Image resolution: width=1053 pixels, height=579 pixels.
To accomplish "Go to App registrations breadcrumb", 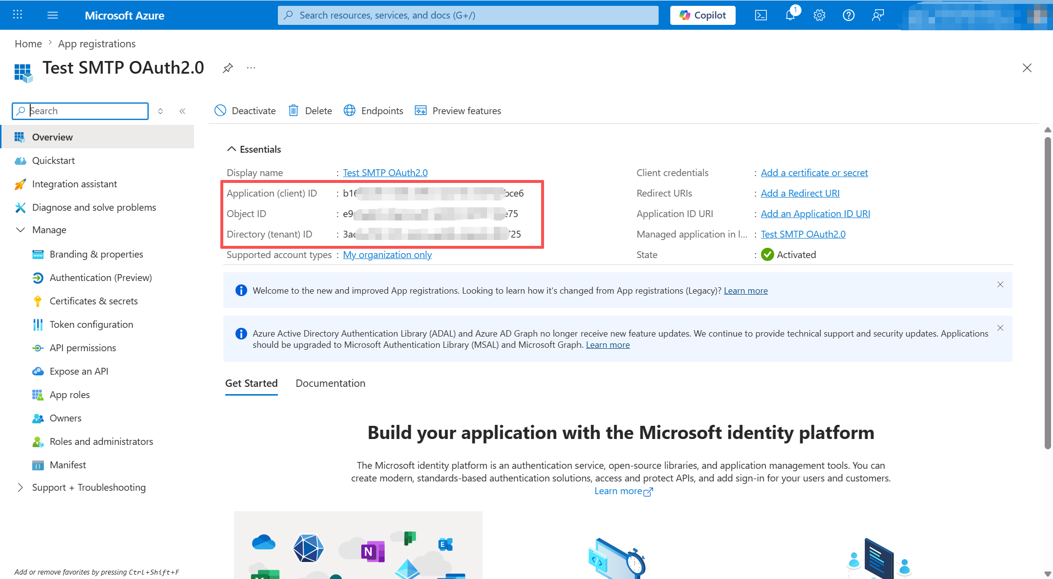I will point(97,44).
